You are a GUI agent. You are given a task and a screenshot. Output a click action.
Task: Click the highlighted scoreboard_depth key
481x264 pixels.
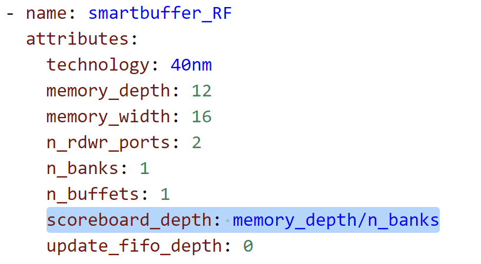(x=129, y=220)
